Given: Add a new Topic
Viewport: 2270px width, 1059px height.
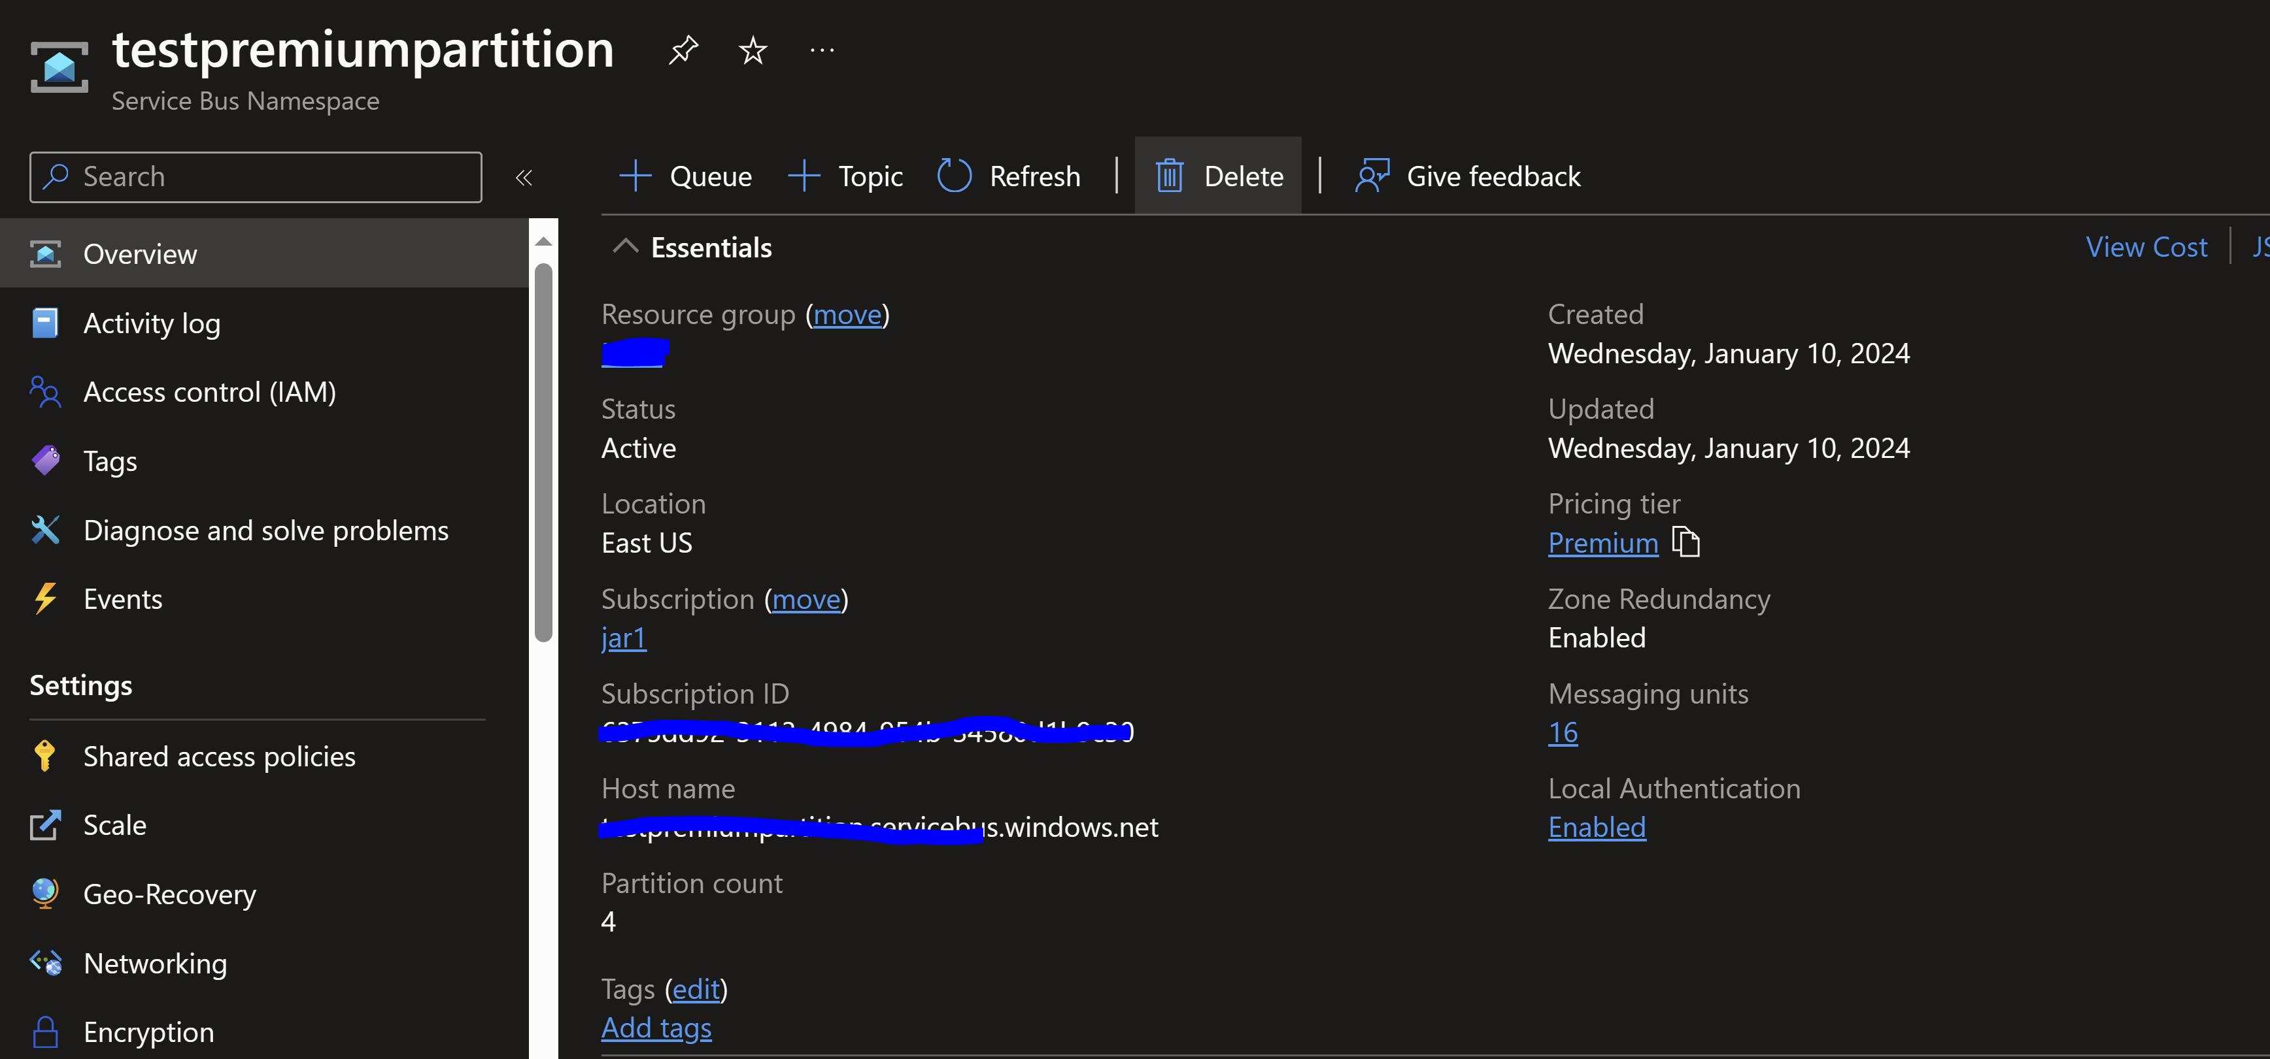Looking at the screenshot, I should point(846,176).
